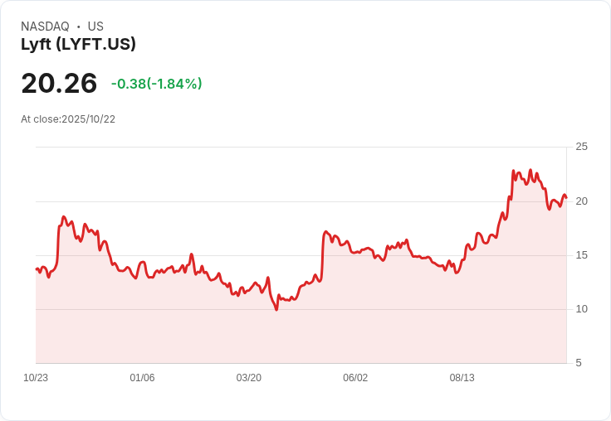Select the 06/02 date on x-axis
Screen dimensions: 611x421
coord(355,378)
